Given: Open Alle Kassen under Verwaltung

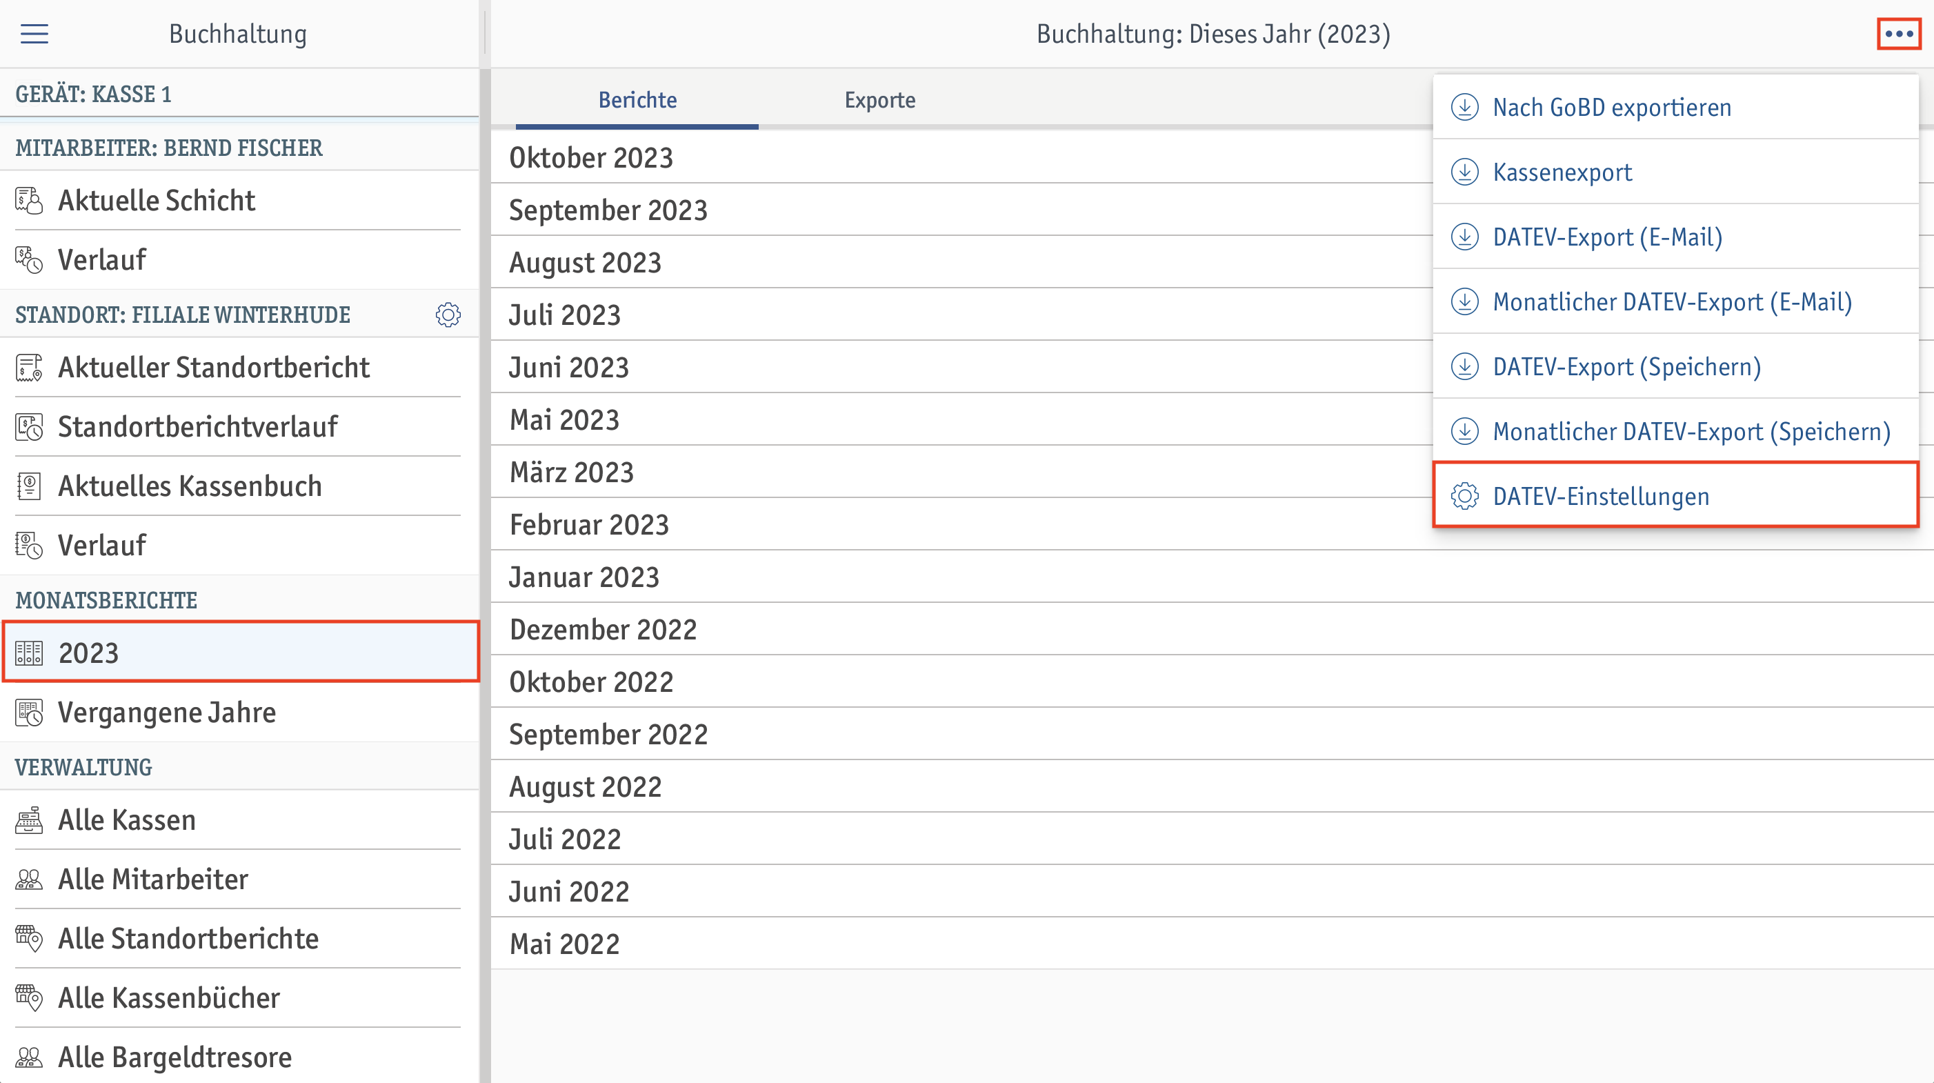Looking at the screenshot, I should click(x=239, y=820).
